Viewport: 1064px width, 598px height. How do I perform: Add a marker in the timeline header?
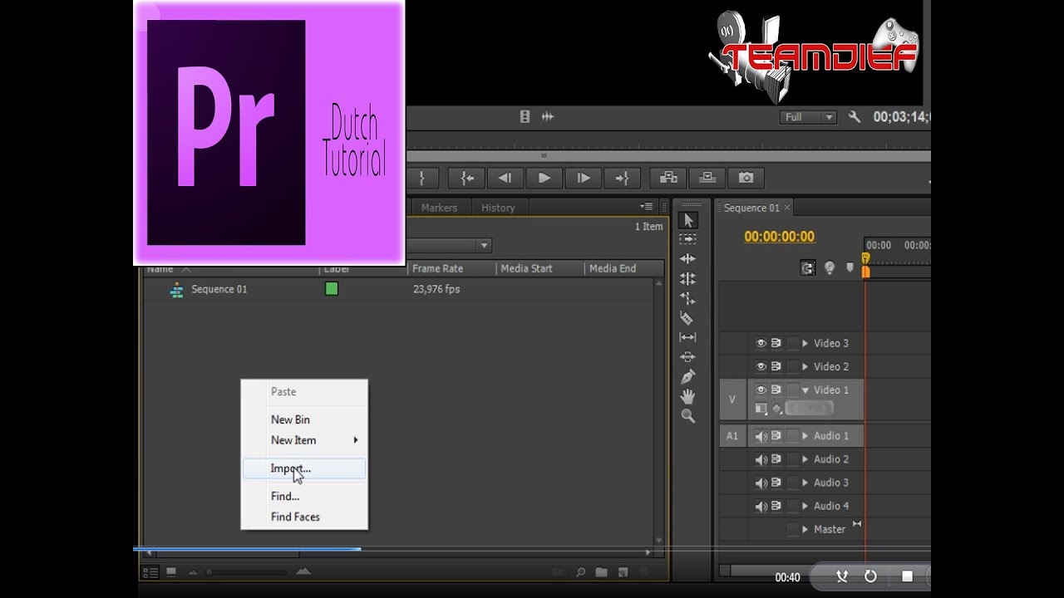pyautogui.click(x=850, y=267)
